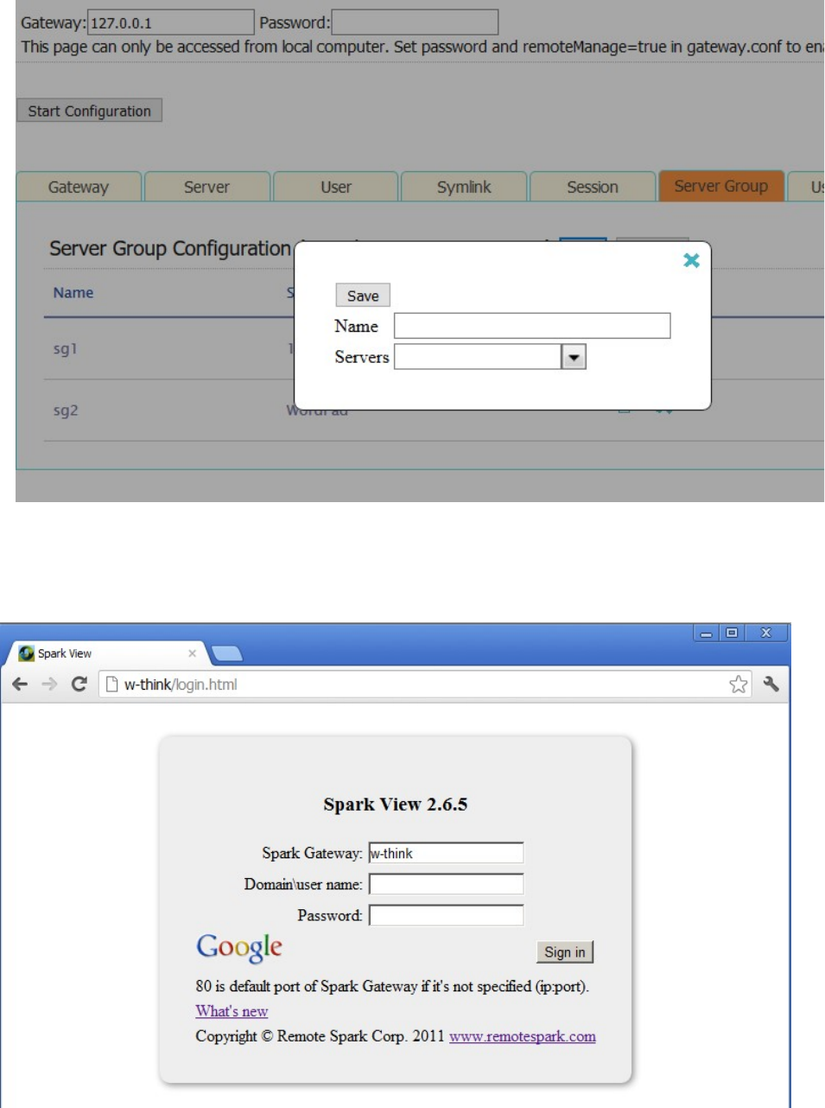Image resolution: width=825 pixels, height=1108 pixels.
Task: Click the Spark Gateway input field
Action: click(446, 853)
